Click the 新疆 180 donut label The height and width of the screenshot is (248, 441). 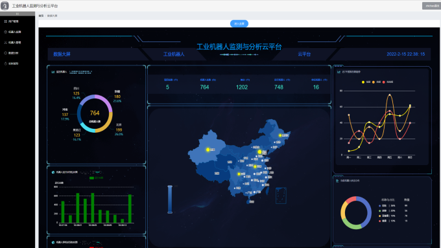[x=117, y=96]
